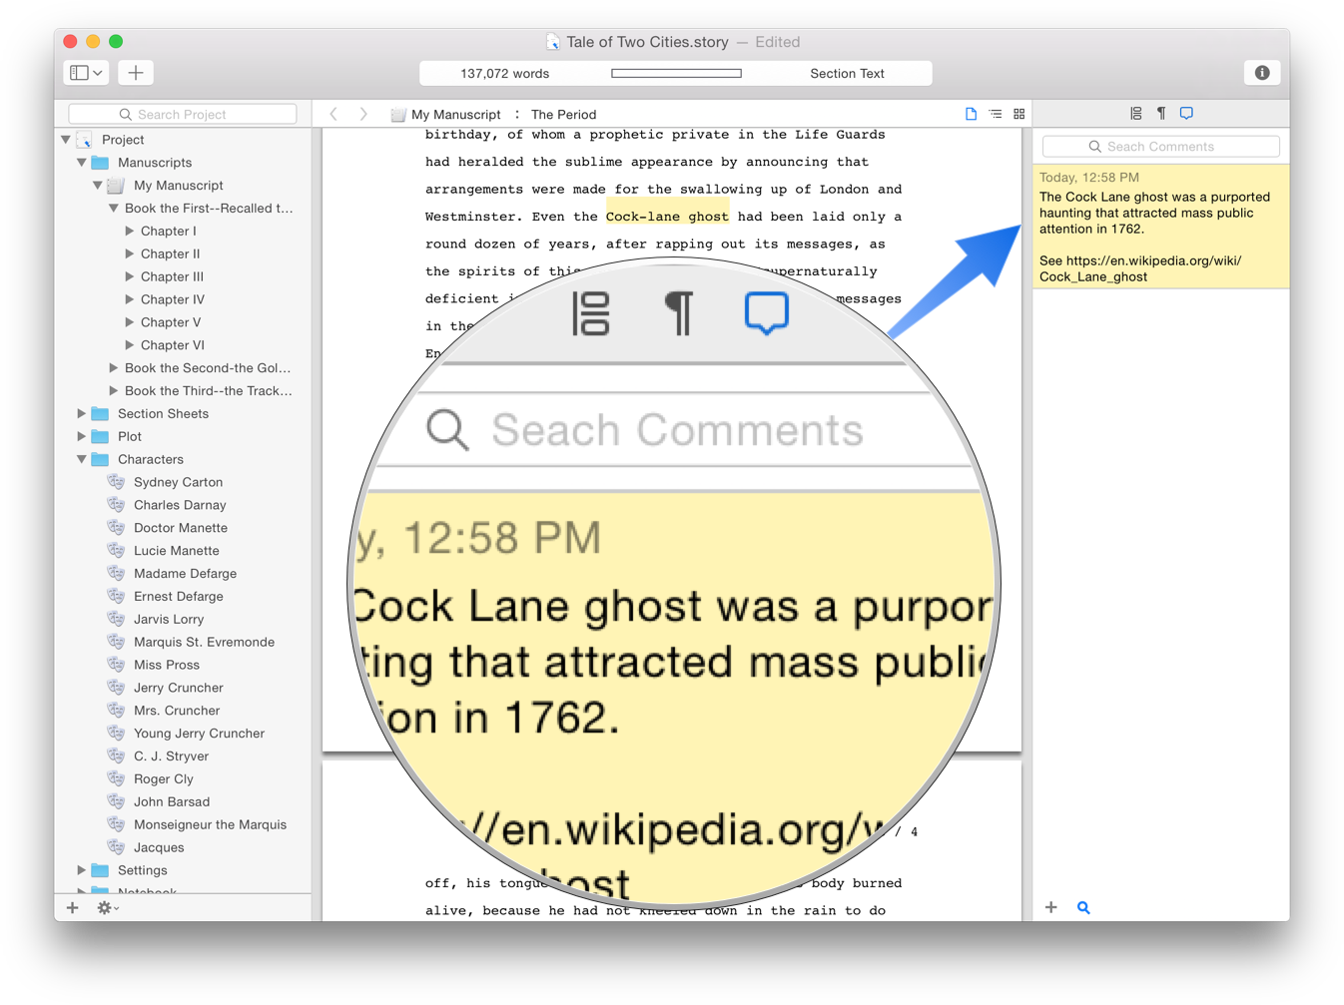Image resolution: width=1344 pixels, height=1005 pixels.
Task: Click in Search Project field
Action: pos(183,114)
